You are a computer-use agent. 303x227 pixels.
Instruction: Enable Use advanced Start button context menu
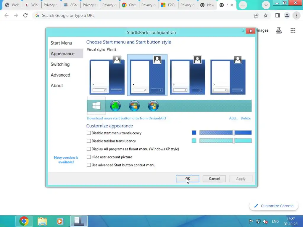[89, 165]
